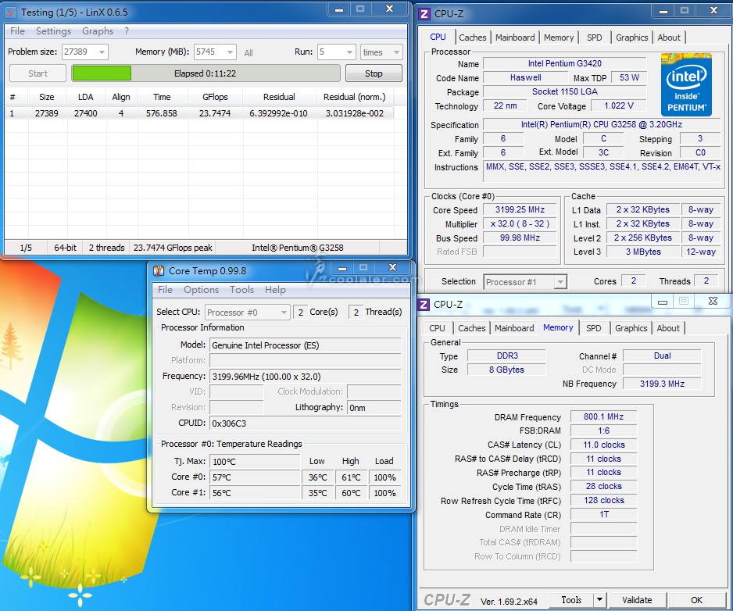Click the LinX elapsed time progress bar
Image resolution: width=733 pixels, height=611 pixels.
pyautogui.click(x=206, y=73)
